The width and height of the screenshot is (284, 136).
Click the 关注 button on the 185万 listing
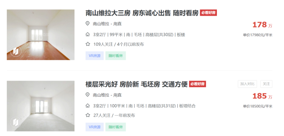[266, 84]
